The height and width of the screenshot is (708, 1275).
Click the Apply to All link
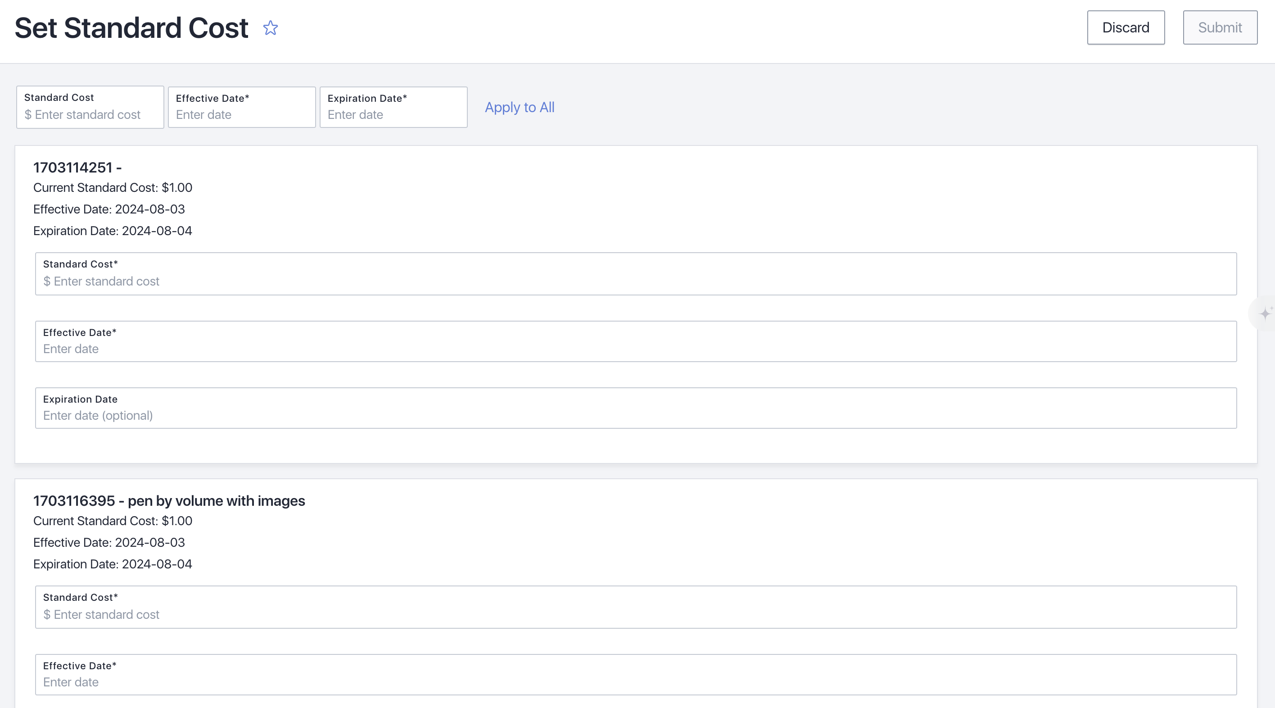click(520, 108)
